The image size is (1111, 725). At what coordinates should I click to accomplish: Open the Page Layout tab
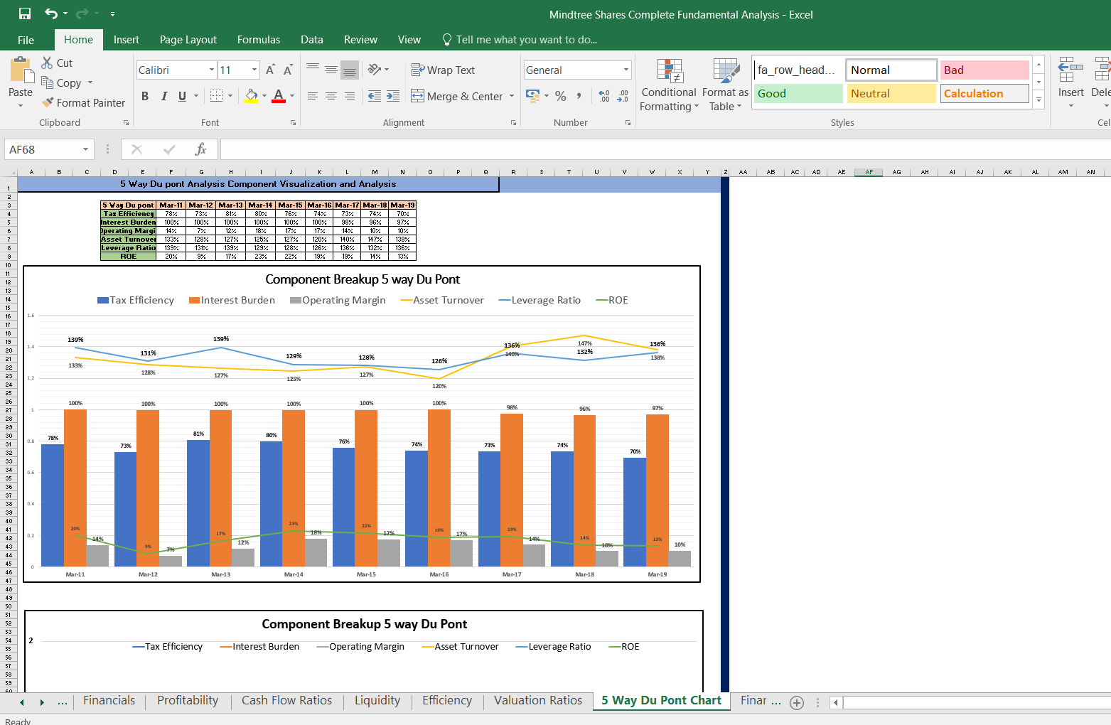pyautogui.click(x=188, y=40)
